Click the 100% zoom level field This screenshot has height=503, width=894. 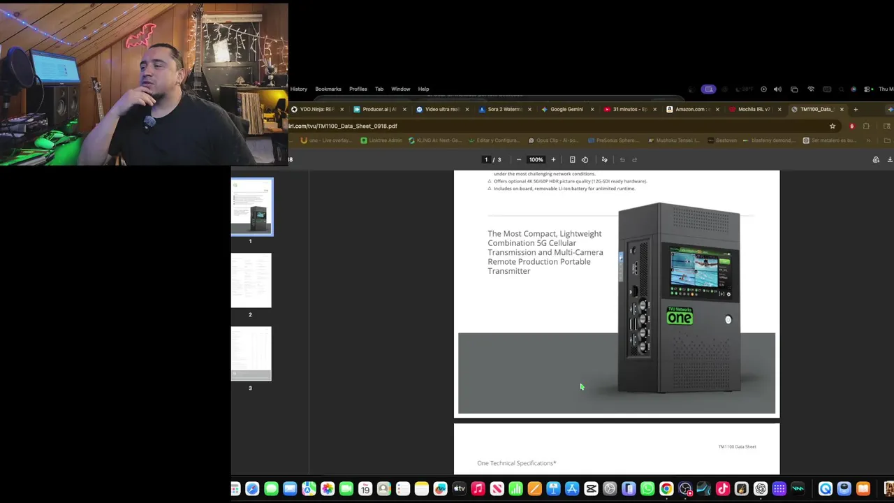point(536,159)
